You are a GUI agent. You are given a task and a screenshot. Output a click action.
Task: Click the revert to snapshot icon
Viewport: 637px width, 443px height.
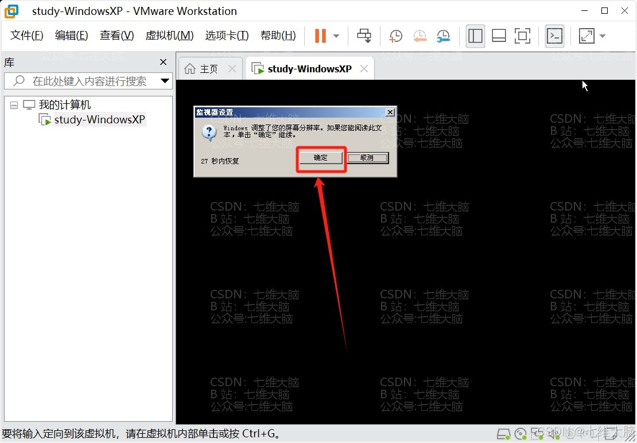[x=420, y=36]
